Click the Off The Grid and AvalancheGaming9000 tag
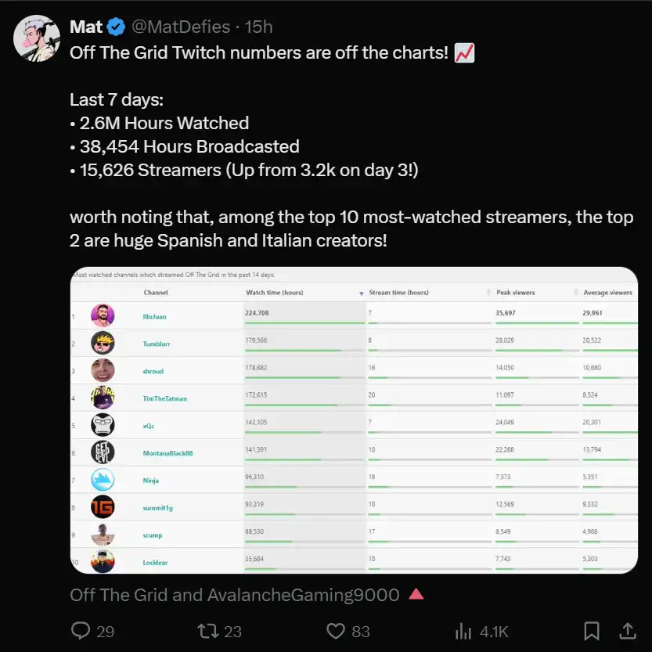Screen dimensions: 652x652 tap(234, 595)
